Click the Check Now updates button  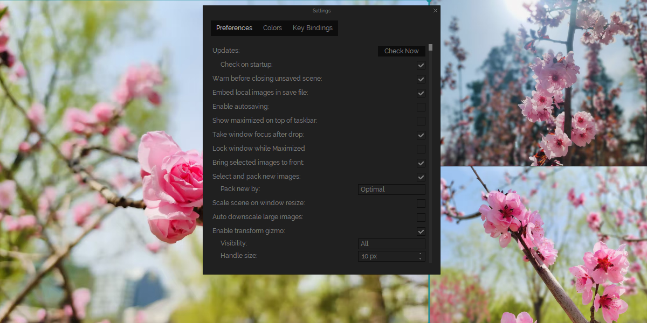(401, 51)
